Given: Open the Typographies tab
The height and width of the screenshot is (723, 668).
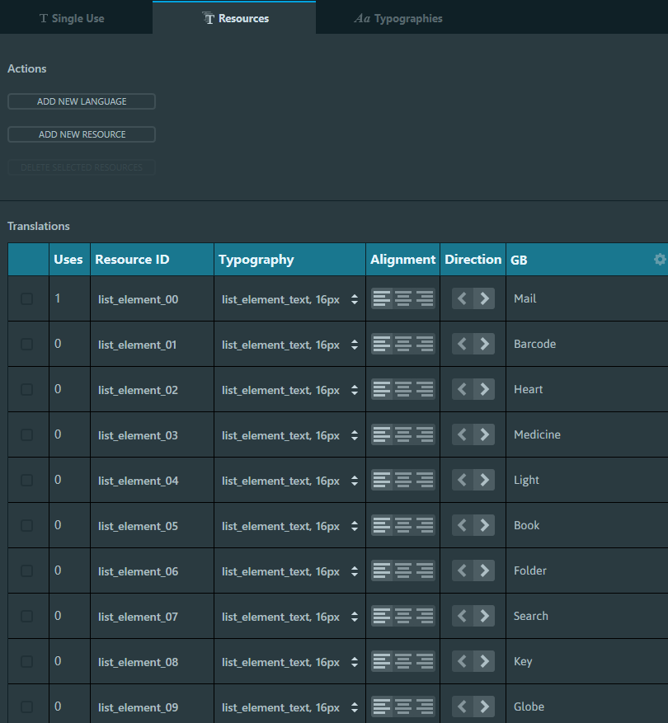Looking at the screenshot, I should [398, 17].
